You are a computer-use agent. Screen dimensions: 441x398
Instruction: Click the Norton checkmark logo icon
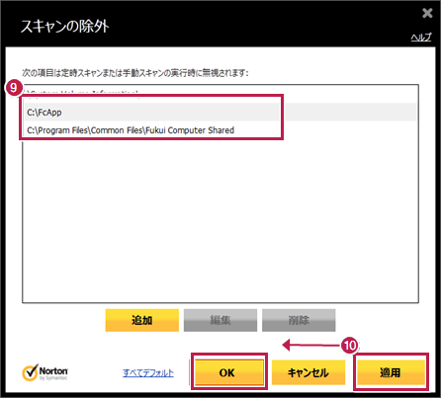point(30,372)
